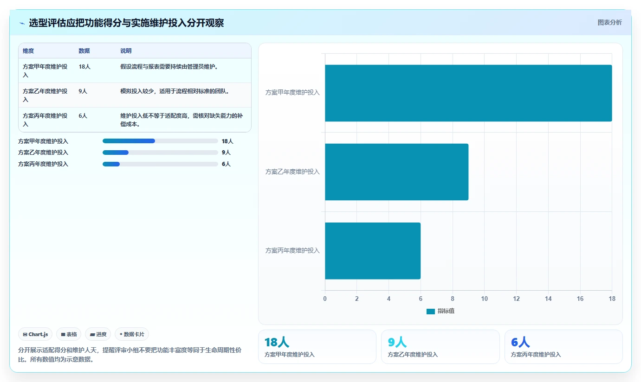Click the 维度 table column header
Viewport: 641px width, 382px height.
click(x=28, y=51)
